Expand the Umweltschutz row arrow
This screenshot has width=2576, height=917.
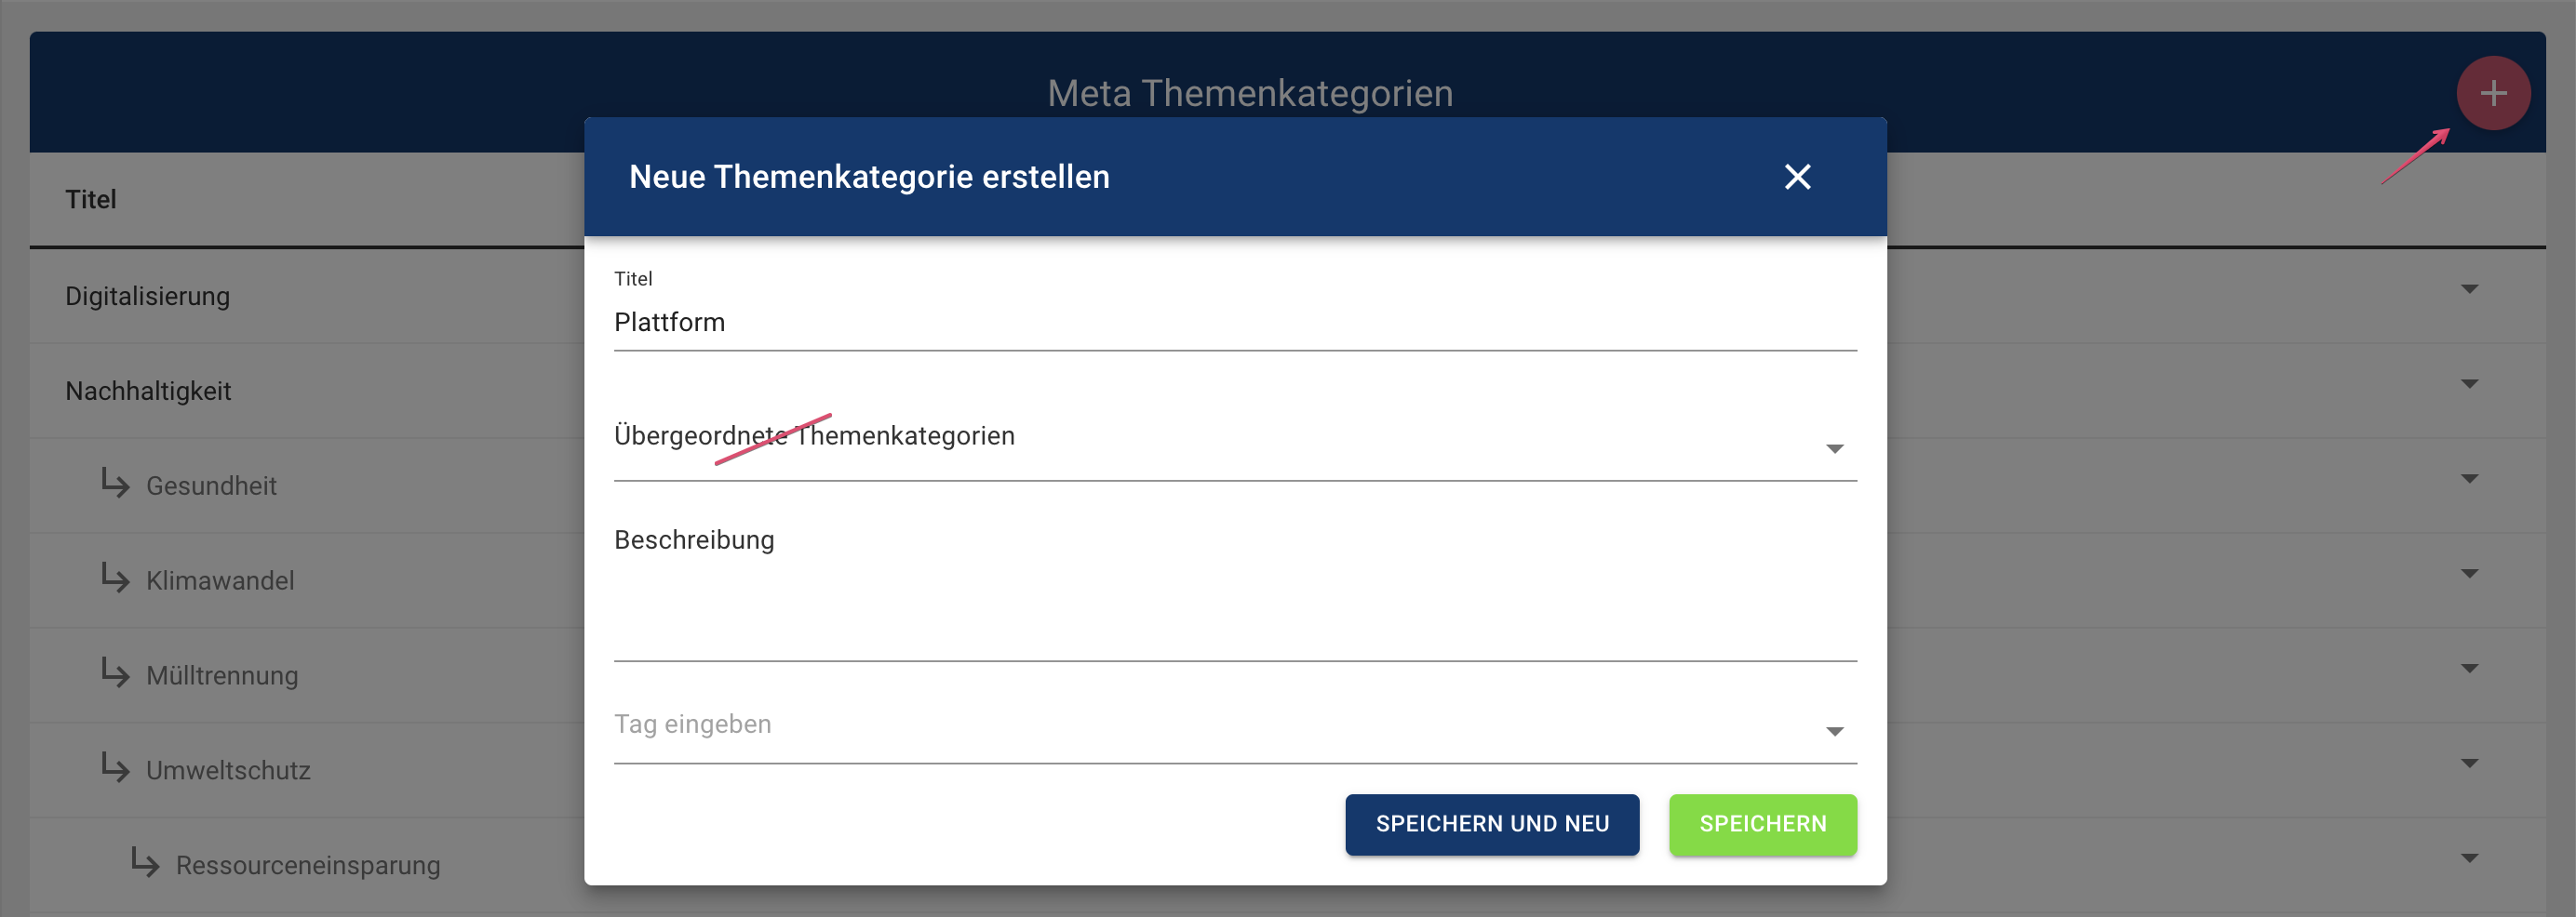click(x=2469, y=764)
